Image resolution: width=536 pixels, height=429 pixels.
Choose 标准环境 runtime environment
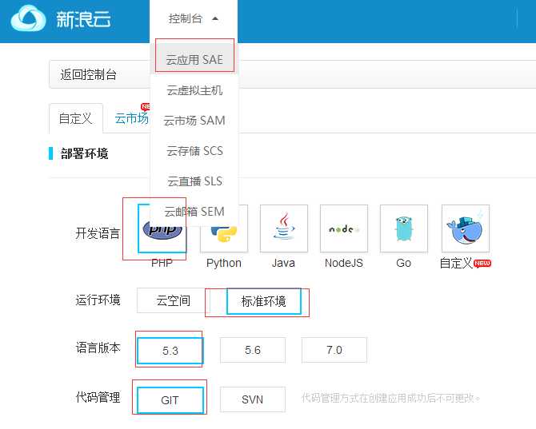pos(263,301)
